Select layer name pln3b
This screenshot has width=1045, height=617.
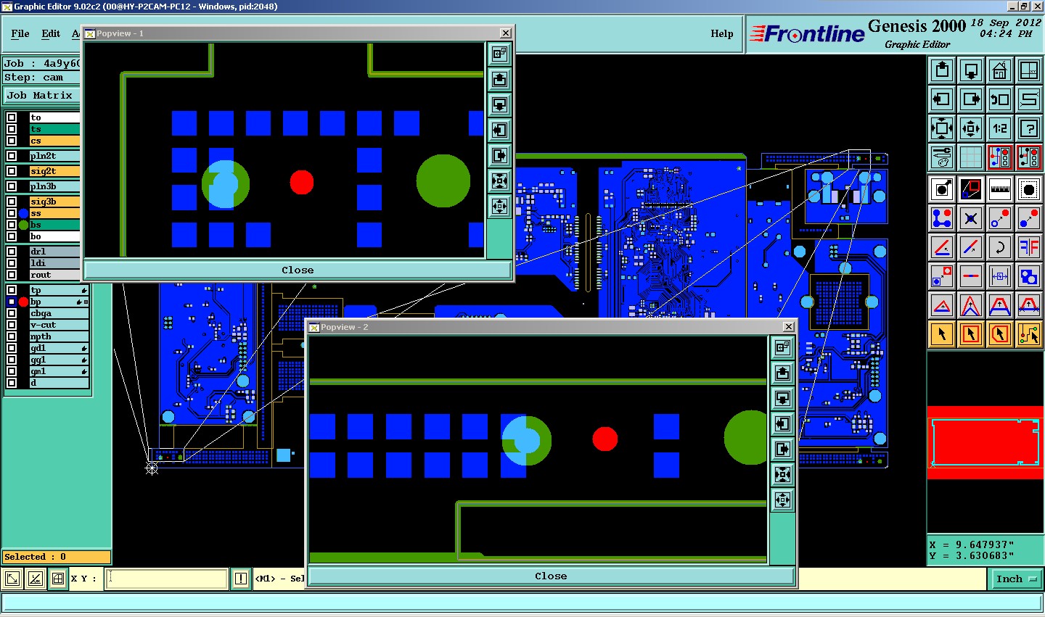[x=54, y=186]
